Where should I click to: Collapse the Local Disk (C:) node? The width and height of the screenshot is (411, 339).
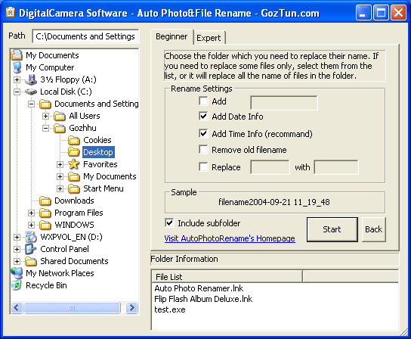(x=17, y=92)
